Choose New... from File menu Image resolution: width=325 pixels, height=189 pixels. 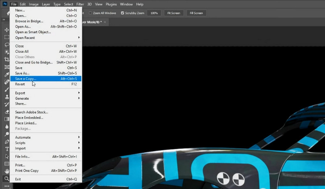(x=46, y=10)
